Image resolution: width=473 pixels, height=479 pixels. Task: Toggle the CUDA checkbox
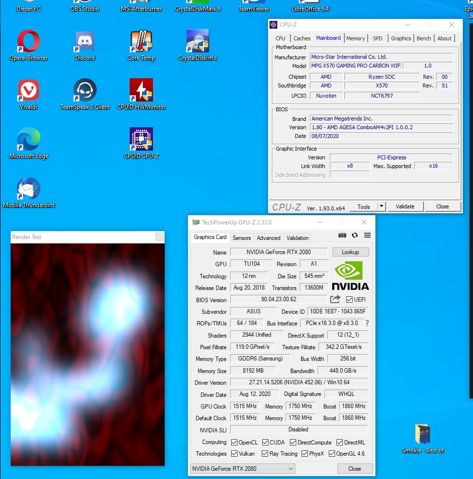(x=265, y=443)
